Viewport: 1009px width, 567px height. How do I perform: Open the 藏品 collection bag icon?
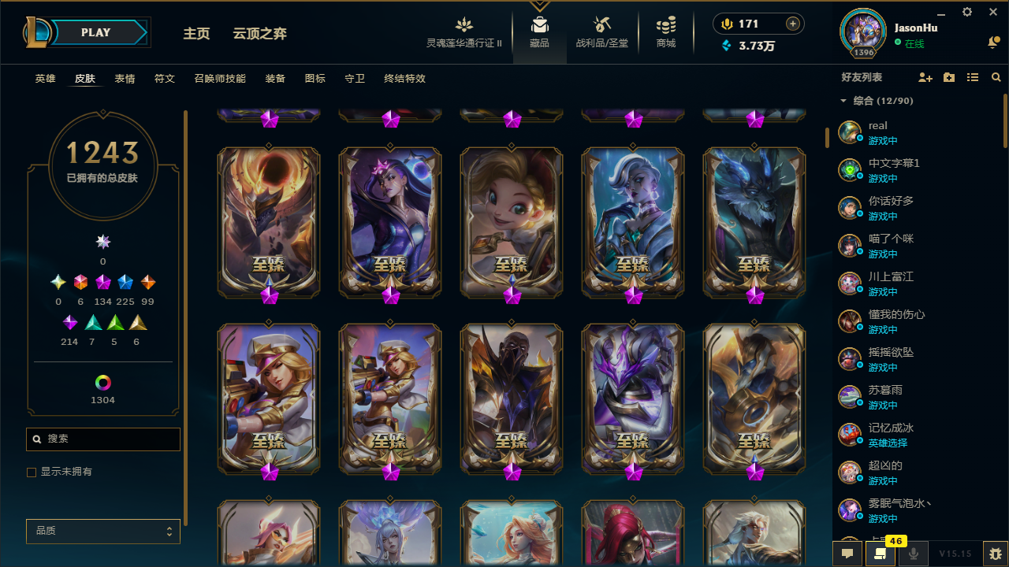tap(540, 24)
